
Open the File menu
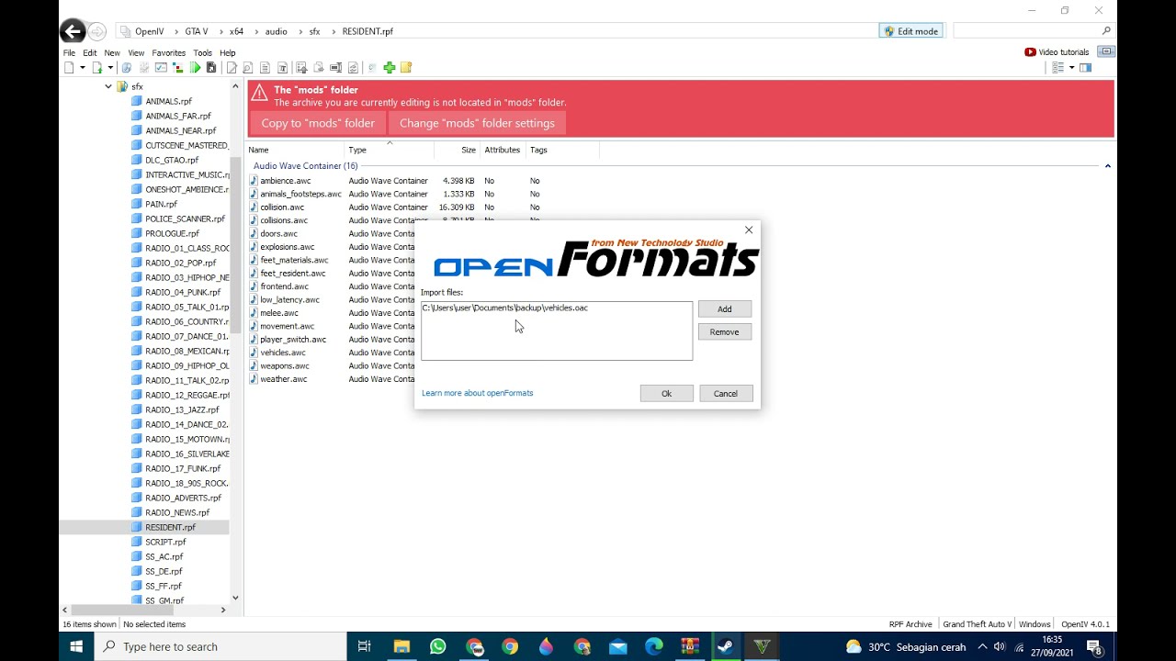pos(69,52)
